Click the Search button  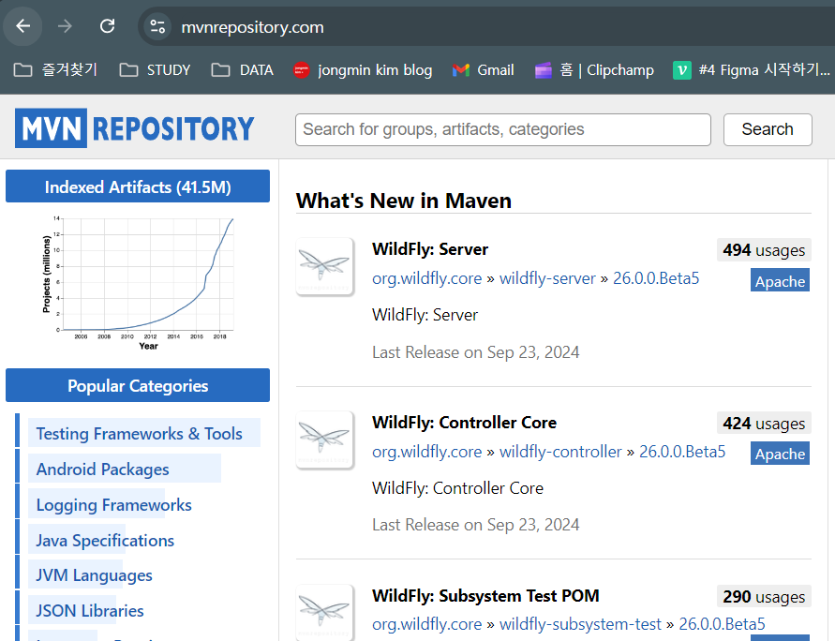pos(768,129)
